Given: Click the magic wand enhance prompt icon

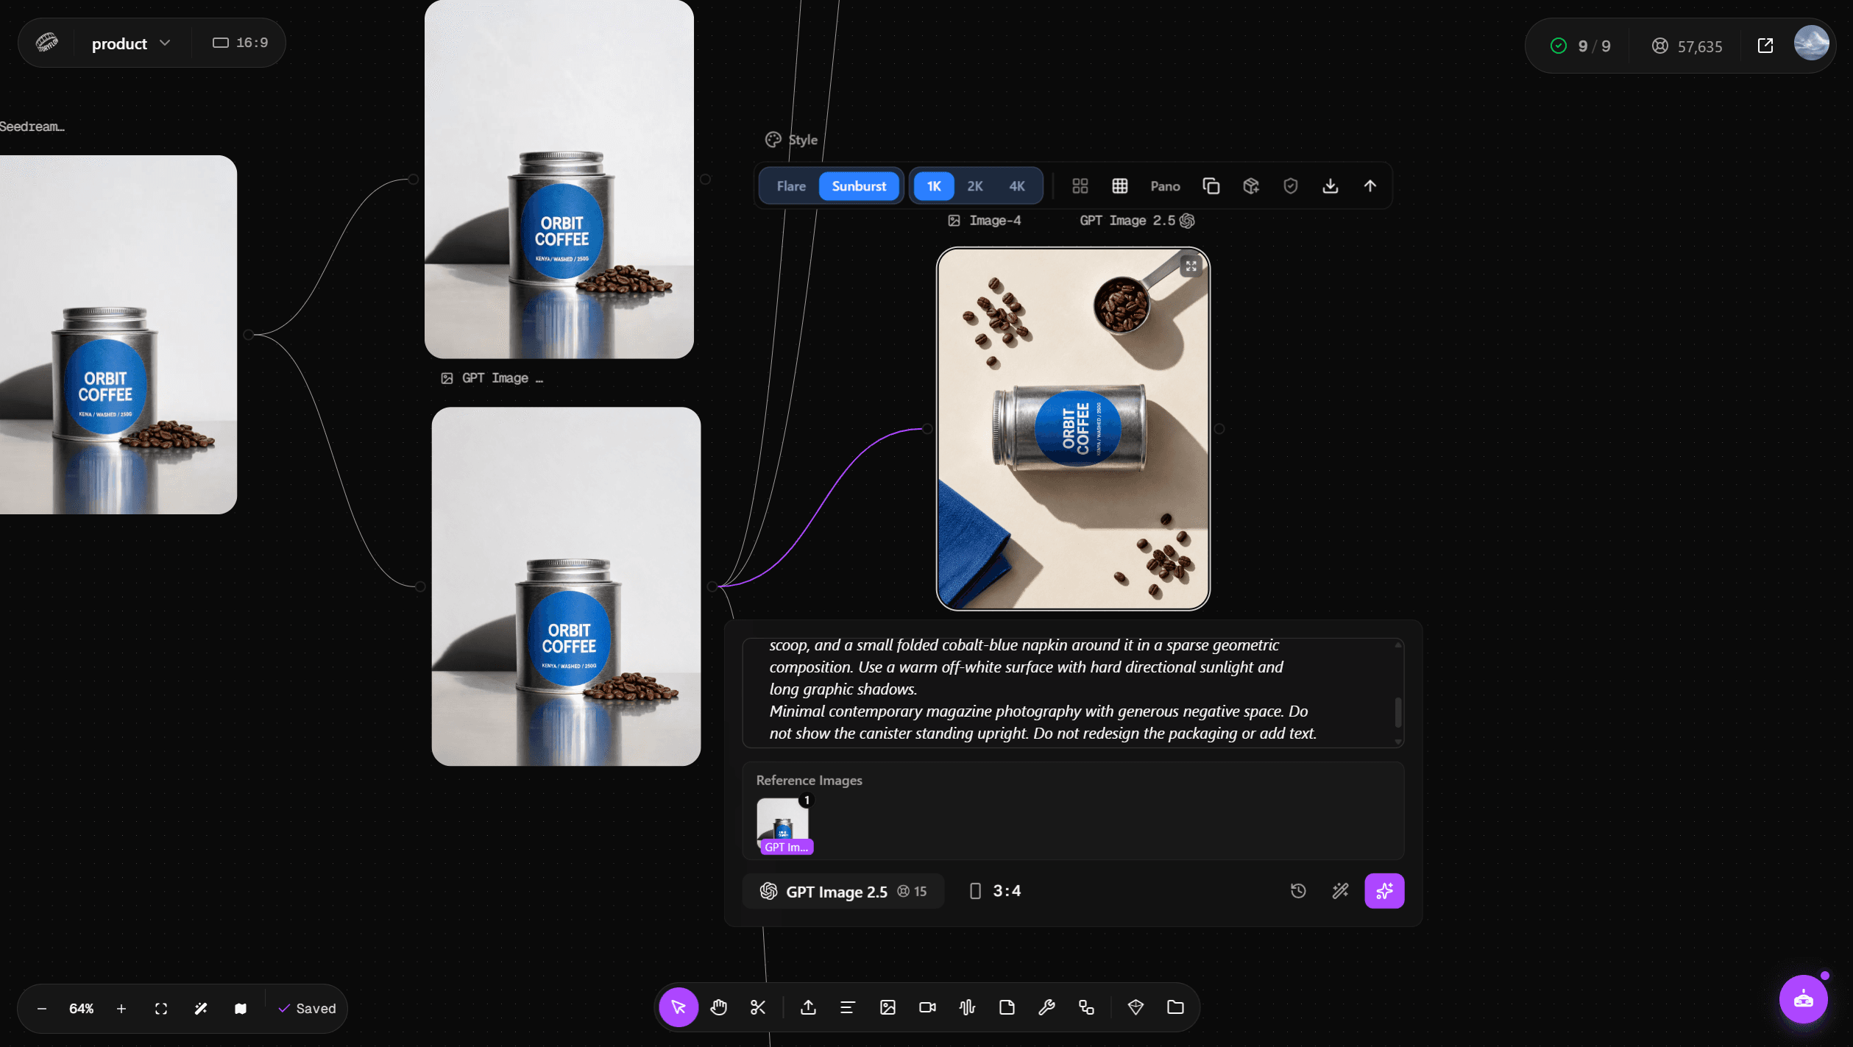Looking at the screenshot, I should pyautogui.click(x=1340, y=891).
